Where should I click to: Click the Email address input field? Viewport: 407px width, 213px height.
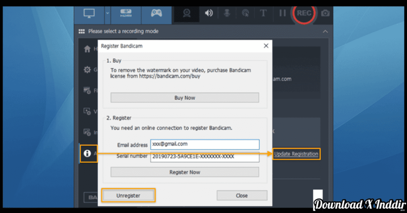pos(205,144)
